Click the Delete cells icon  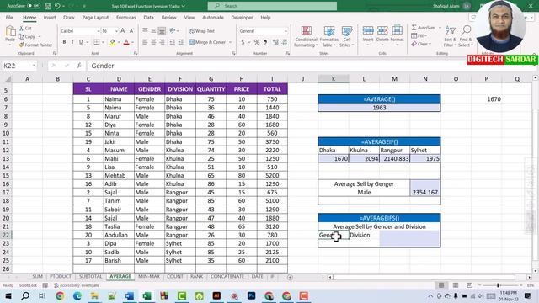coord(382,31)
